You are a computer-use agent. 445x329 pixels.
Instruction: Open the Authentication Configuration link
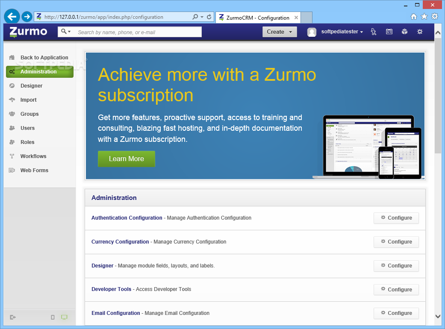[127, 218]
